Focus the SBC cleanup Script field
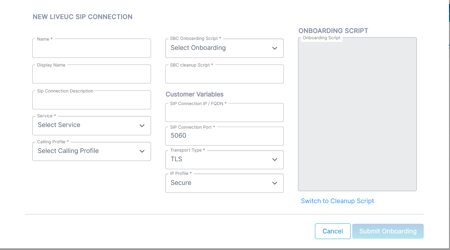The width and height of the screenshot is (450, 250). pos(225,74)
